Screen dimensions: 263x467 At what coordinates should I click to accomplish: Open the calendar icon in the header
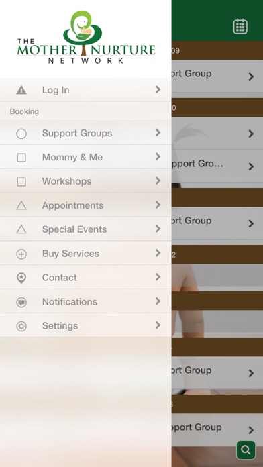click(x=240, y=27)
